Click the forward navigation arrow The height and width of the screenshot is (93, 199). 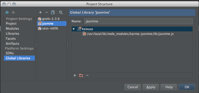coord(13,13)
